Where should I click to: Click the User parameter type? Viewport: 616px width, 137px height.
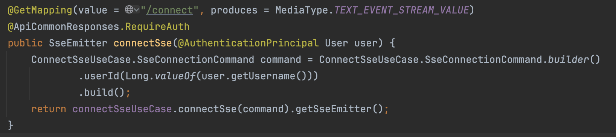[337, 43]
